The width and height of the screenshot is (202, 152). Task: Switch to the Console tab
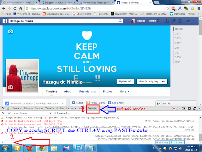(92, 108)
